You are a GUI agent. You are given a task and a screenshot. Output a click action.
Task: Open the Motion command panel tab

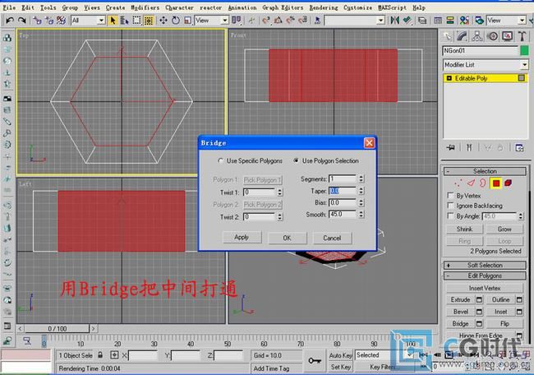(492, 36)
